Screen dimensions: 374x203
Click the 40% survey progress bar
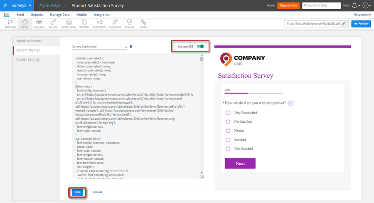point(253,93)
